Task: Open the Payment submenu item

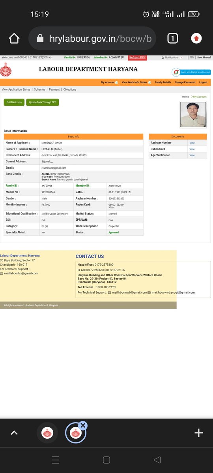Action: 54,89
